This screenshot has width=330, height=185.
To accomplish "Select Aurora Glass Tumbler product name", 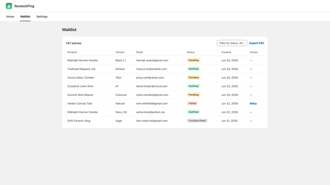I will (81, 78).
